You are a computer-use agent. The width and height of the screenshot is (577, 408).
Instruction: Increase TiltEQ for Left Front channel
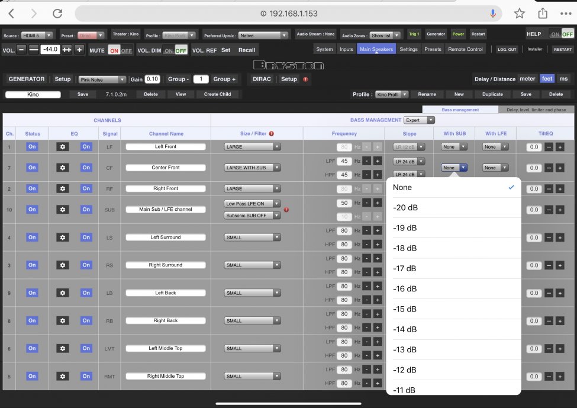pyautogui.click(x=559, y=147)
